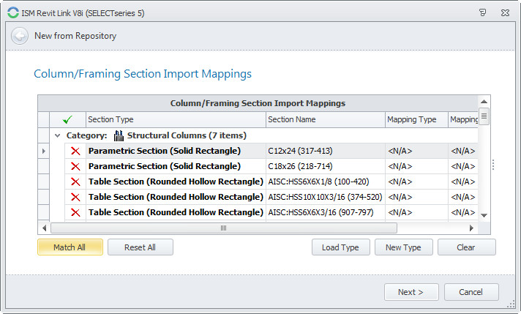Open Mapping Type cell for C12x24 row
The height and width of the screenshot is (314, 521).
[x=415, y=151]
